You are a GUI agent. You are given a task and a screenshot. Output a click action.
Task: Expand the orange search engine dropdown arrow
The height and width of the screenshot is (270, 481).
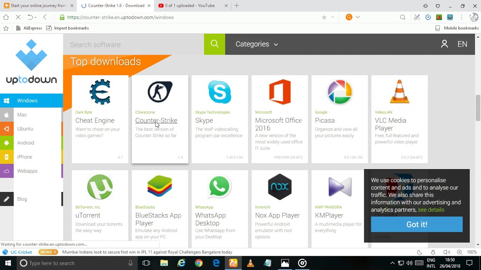358,17
